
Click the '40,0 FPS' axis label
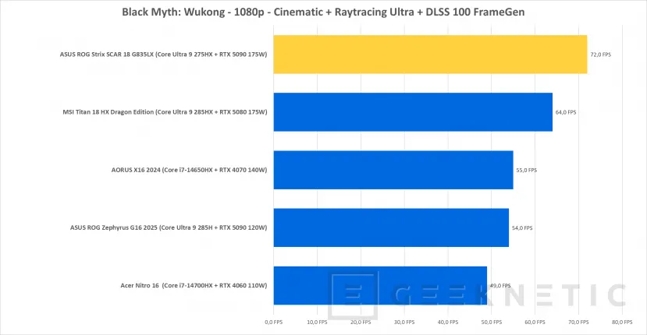click(448, 323)
